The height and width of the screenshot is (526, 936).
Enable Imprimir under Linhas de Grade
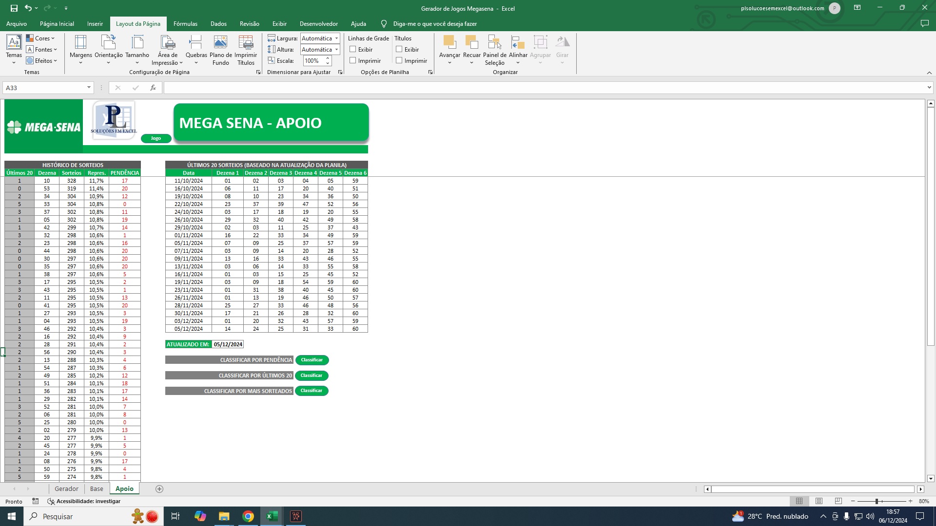tap(353, 60)
